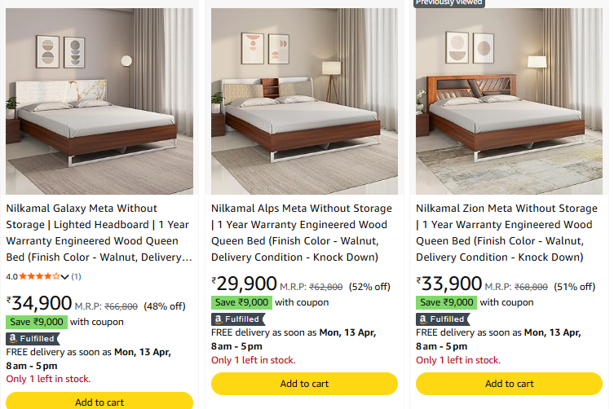Viewport: 614px width, 409px height.
Task: Add the Nilkamal Galaxy Meta bed to cart
Action: point(99,401)
